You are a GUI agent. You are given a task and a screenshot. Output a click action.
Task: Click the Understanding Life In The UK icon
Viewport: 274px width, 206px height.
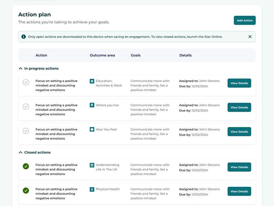tap(92, 165)
